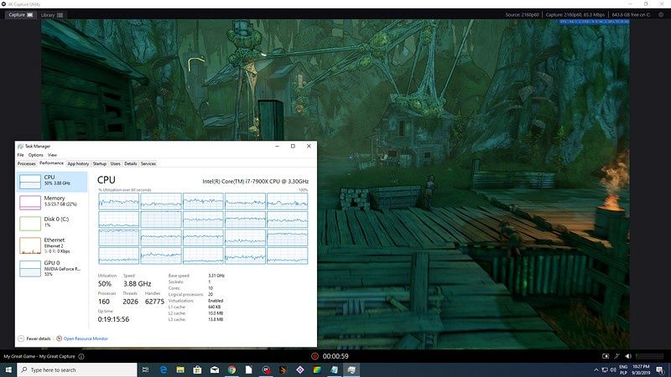Click the system tray volume icon
The width and height of the screenshot is (671, 377).
click(613, 369)
